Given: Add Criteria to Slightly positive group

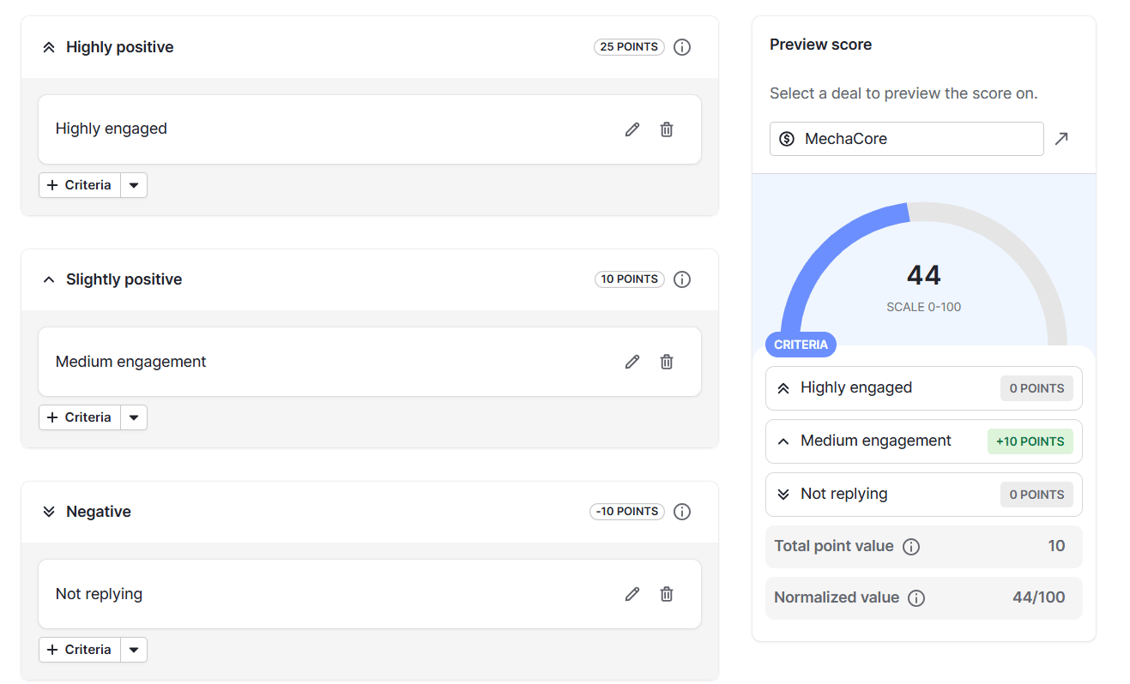Looking at the screenshot, I should (80, 417).
